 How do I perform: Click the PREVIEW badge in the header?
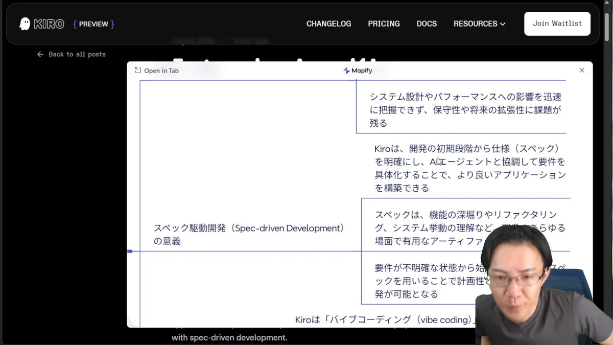tap(94, 24)
